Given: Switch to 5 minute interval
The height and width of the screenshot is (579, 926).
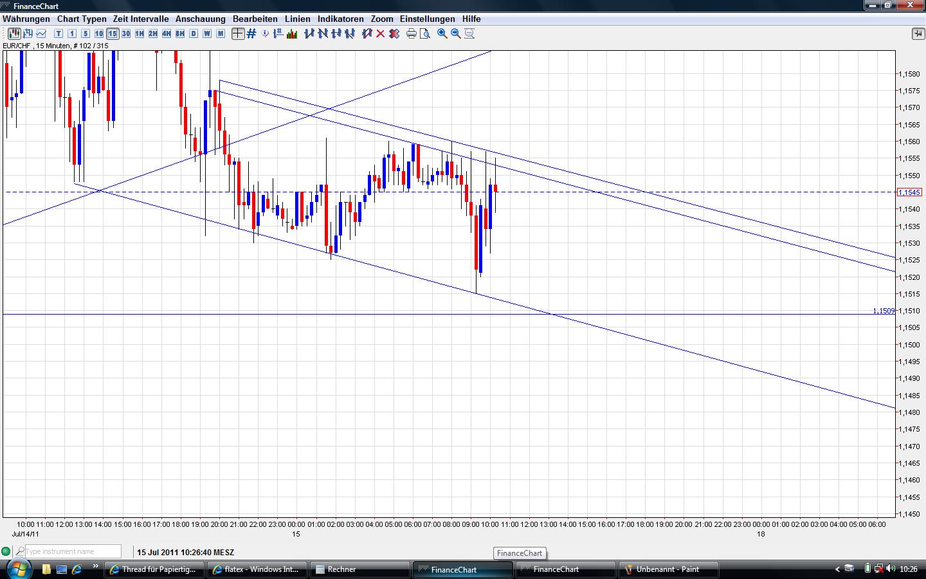Looking at the screenshot, I should pos(86,33).
